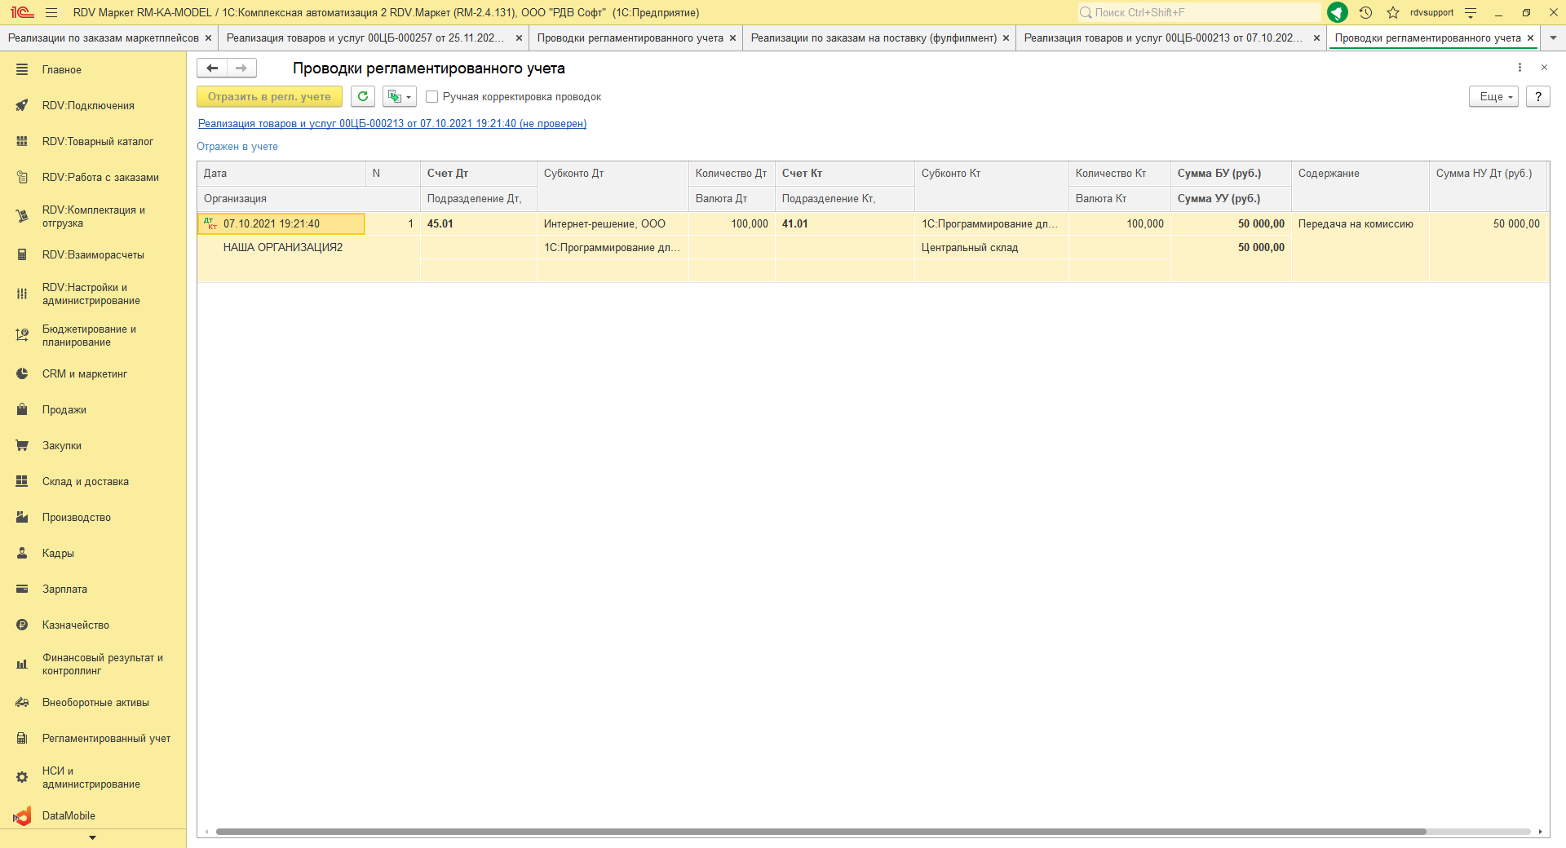
Task: Click the back arrow navigation icon
Action: point(212,68)
